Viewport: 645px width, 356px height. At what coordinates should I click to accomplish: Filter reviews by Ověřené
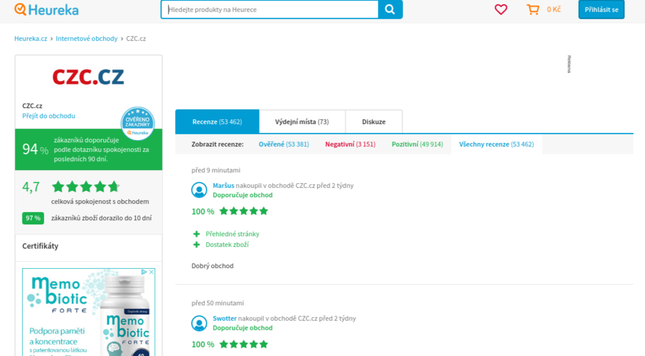click(x=284, y=144)
